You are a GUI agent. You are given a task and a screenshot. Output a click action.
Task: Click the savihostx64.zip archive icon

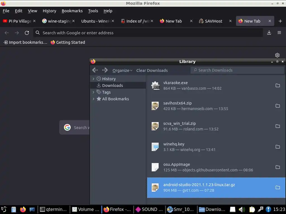(x=155, y=106)
